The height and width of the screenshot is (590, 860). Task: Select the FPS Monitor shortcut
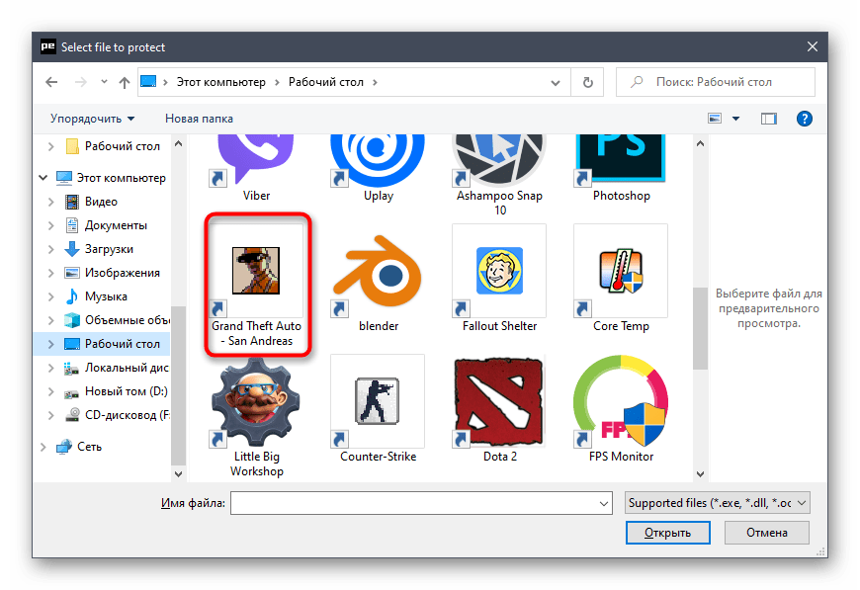pyautogui.click(x=621, y=409)
